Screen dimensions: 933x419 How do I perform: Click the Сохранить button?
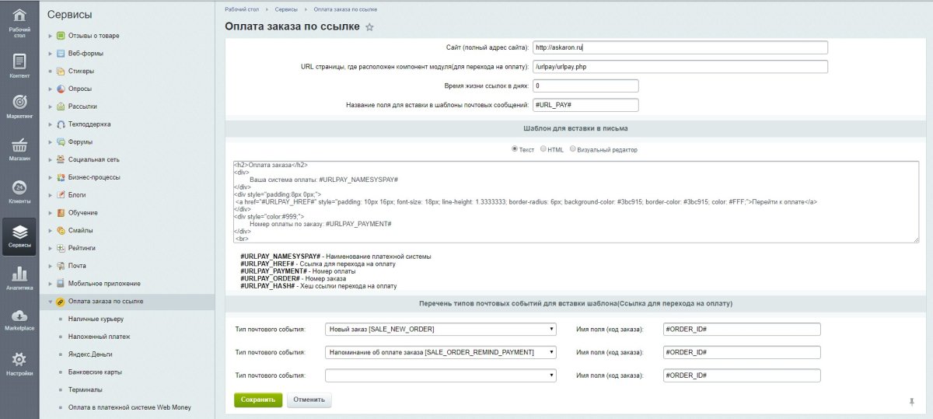tap(257, 400)
